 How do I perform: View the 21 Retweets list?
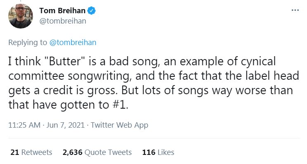[x=31, y=152]
